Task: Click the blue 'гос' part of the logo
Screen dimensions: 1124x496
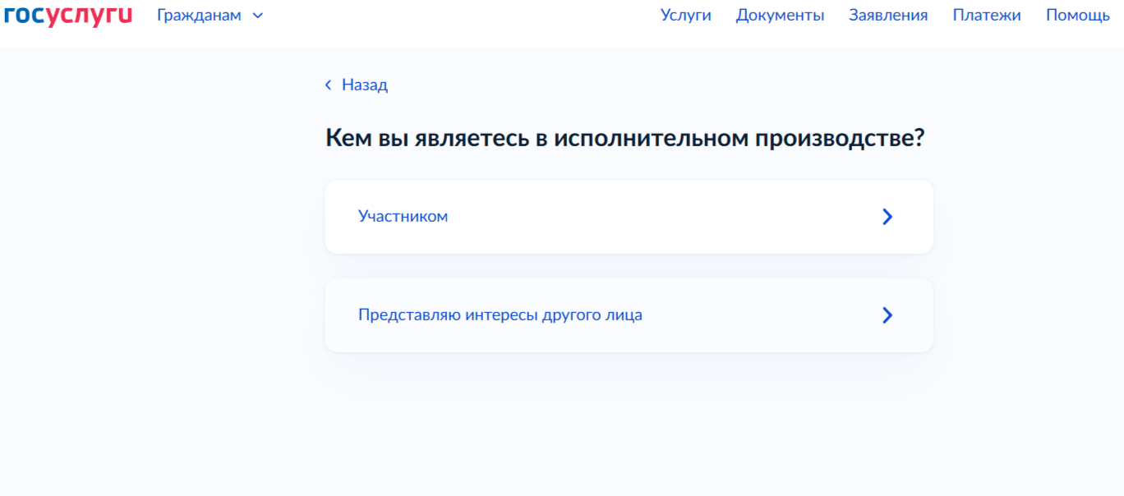Action: tap(24, 15)
